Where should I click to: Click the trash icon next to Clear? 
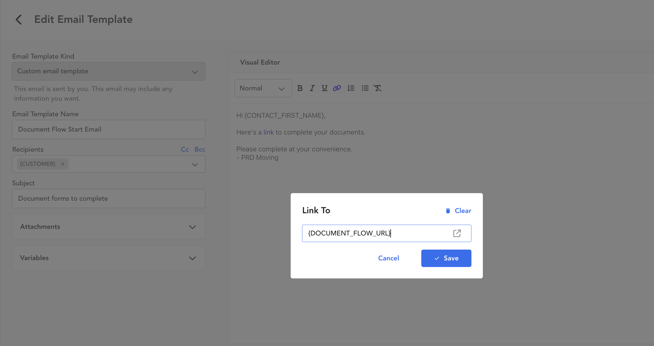click(448, 211)
